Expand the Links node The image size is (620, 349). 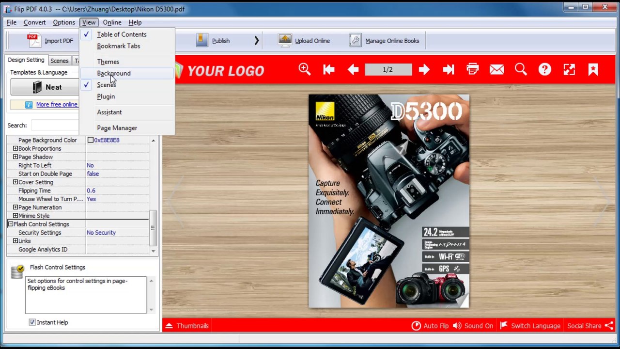[15, 241]
